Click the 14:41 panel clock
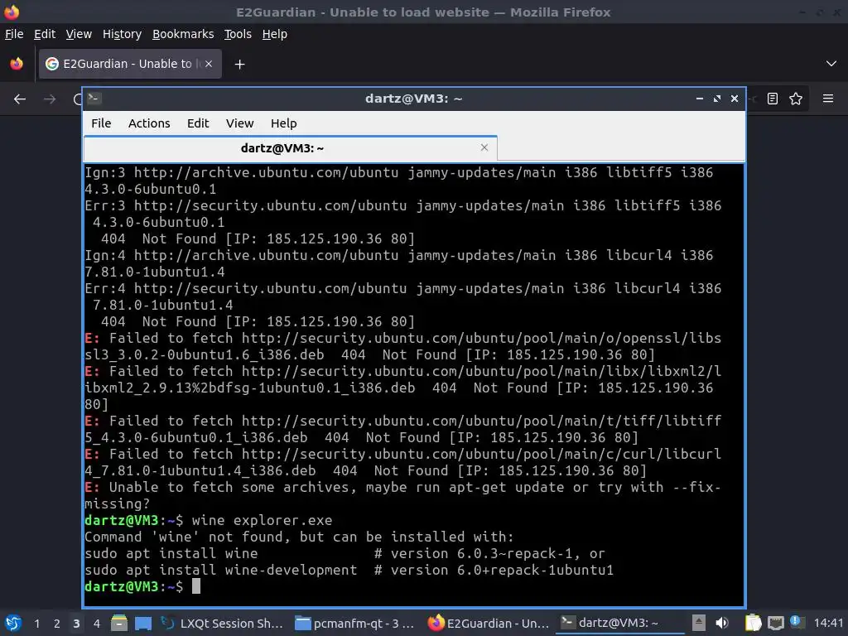The height and width of the screenshot is (636, 848). (x=828, y=623)
